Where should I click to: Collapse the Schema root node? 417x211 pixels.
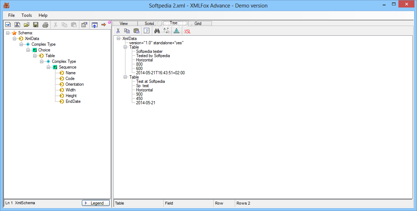tap(8, 33)
